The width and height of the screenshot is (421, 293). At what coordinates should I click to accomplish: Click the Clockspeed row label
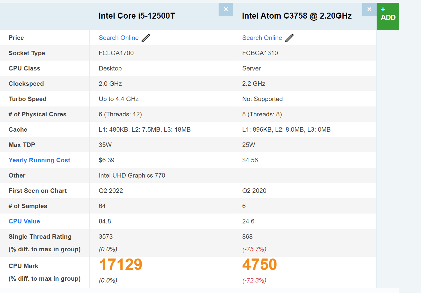26,84
